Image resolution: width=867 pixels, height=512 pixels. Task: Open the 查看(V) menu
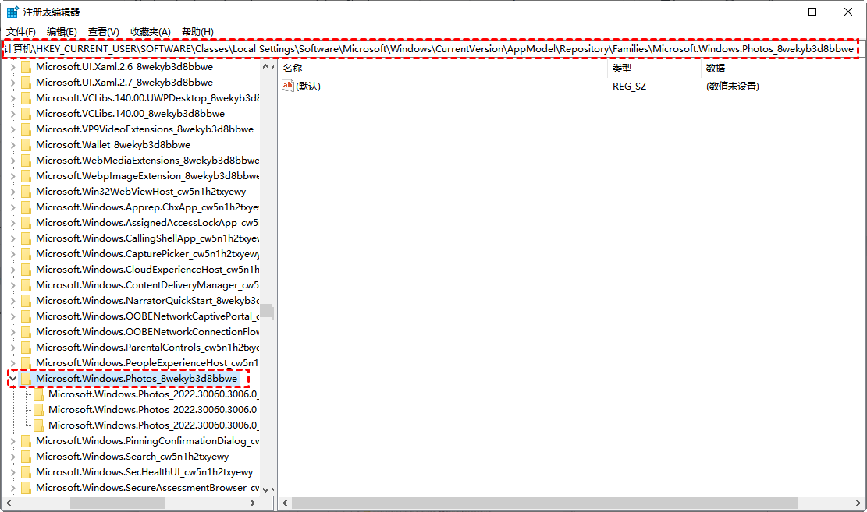(104, 31)
